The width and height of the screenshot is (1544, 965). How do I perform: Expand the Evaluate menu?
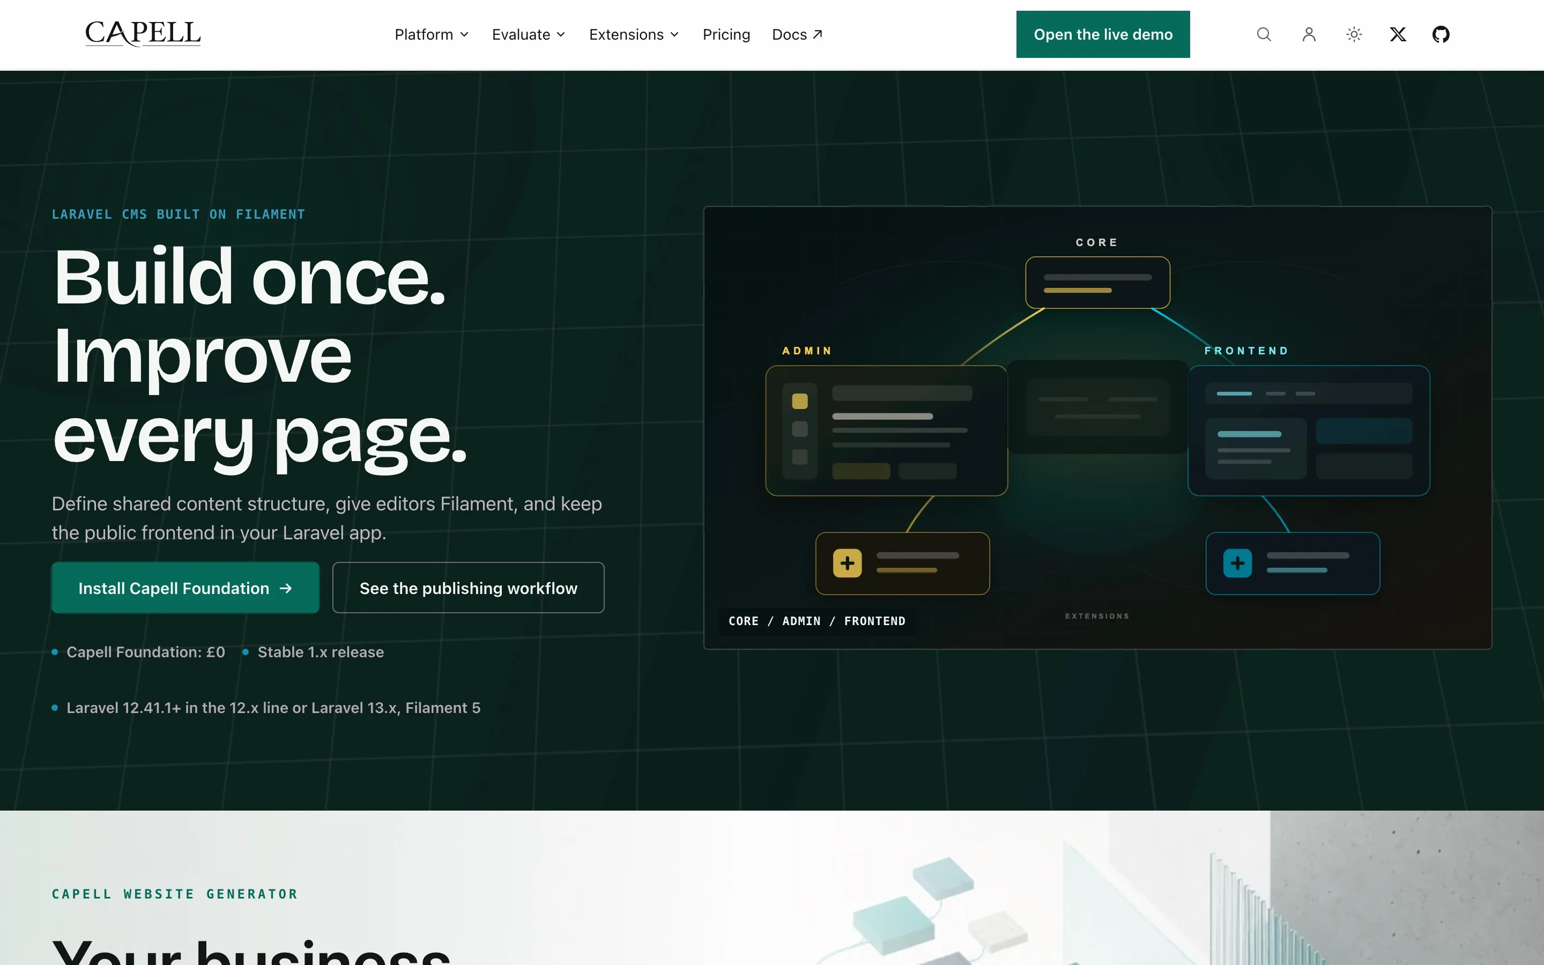529,34
